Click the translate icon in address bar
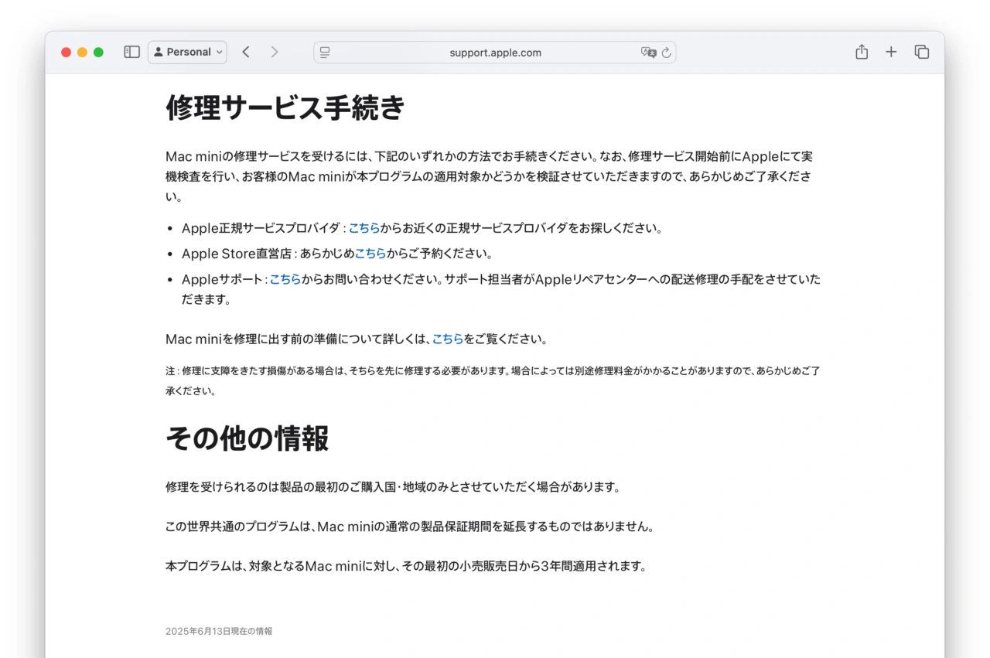The width and height of the screenshot is (990, 658). point(648,53)
